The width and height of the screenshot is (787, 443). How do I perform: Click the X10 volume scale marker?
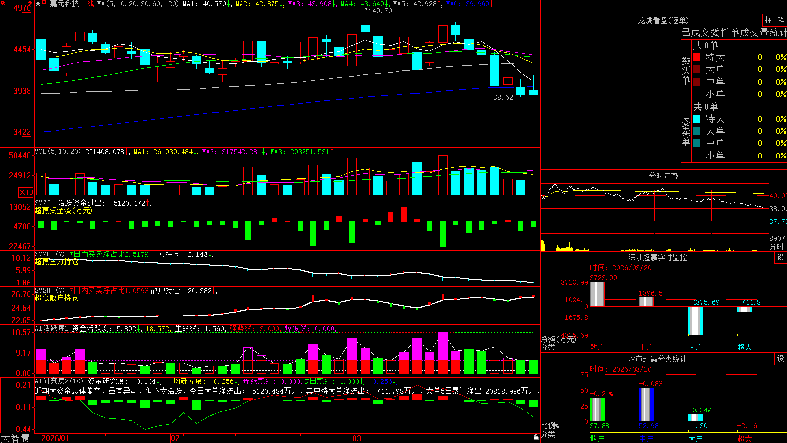point(26,192)
